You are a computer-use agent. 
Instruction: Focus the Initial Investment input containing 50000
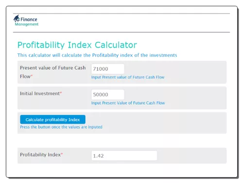[x=108, y=94]
